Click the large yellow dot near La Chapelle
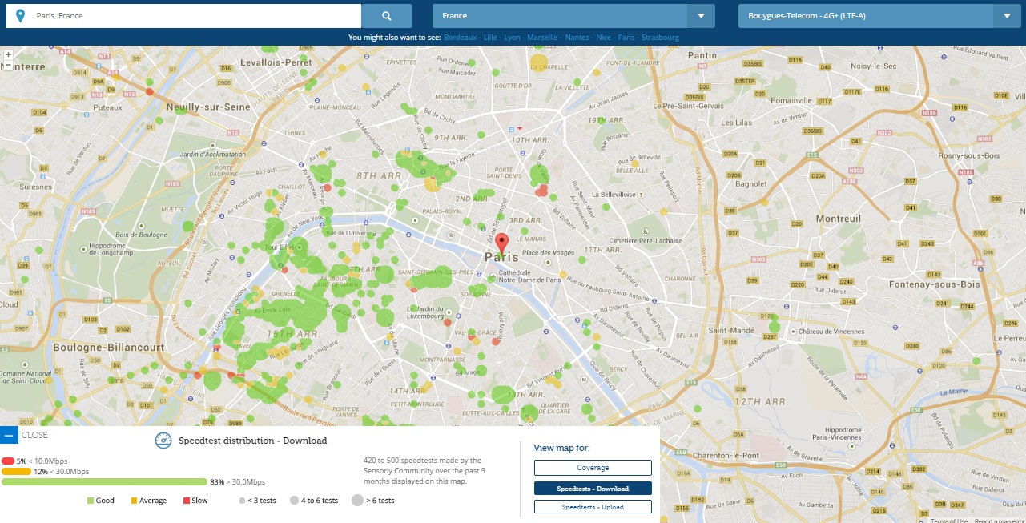 pyautogui.click(x=540, y=62)
